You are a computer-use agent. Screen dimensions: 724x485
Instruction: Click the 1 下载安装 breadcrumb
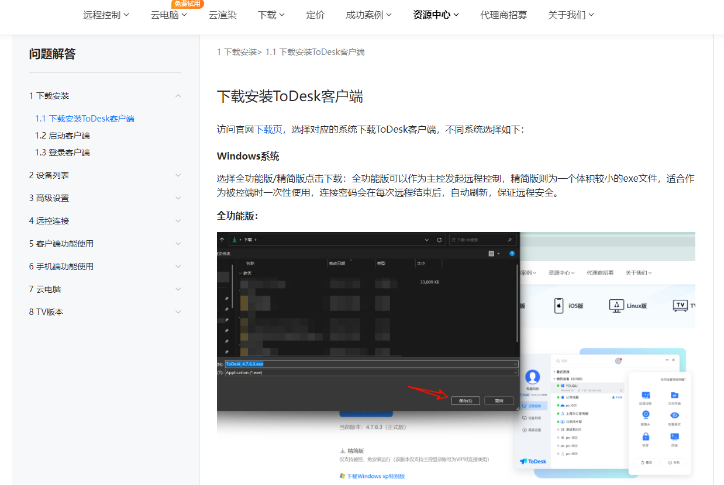237,52
